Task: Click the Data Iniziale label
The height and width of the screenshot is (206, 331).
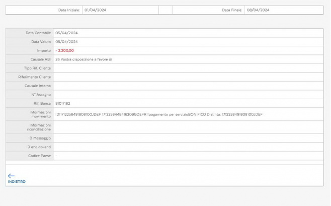Action: point(69,10)
